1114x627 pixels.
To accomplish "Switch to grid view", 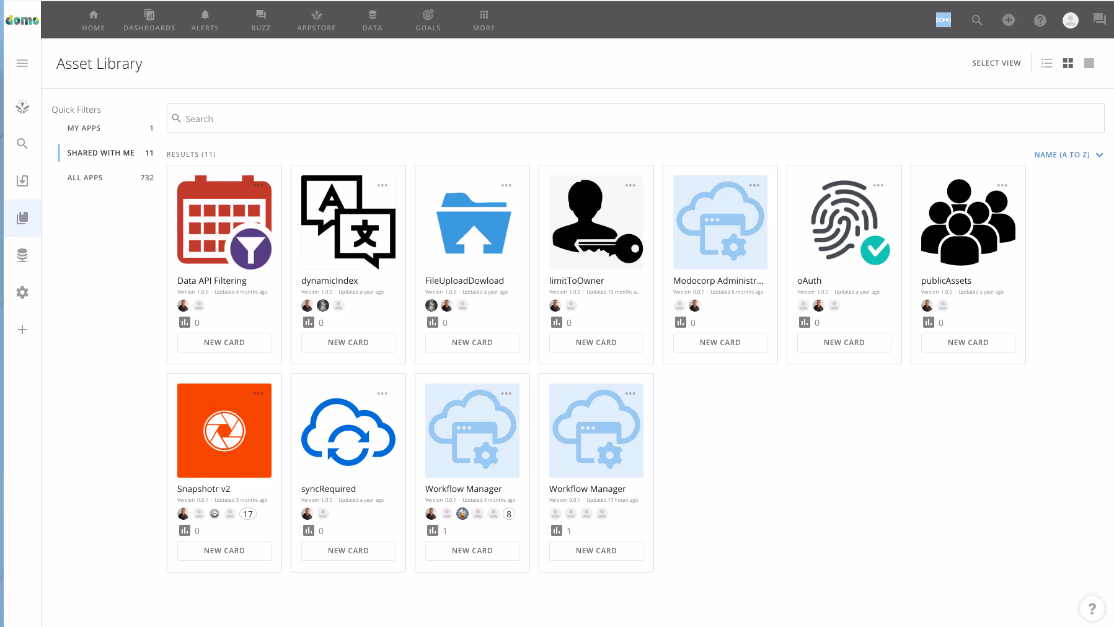I will 1068,63.
